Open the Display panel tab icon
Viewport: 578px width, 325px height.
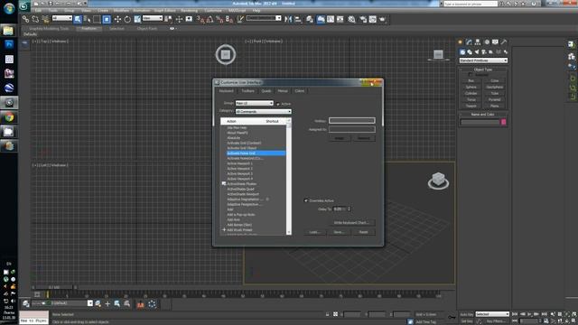pos(495,42)
